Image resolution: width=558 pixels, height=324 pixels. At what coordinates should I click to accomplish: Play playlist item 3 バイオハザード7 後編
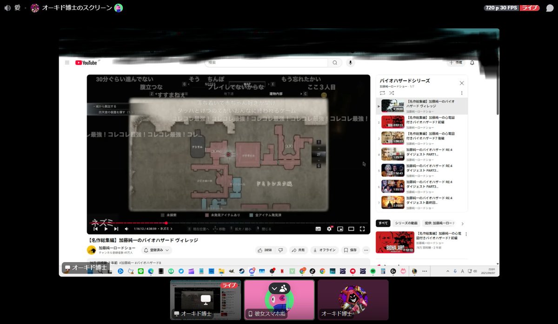pos(422,138)
